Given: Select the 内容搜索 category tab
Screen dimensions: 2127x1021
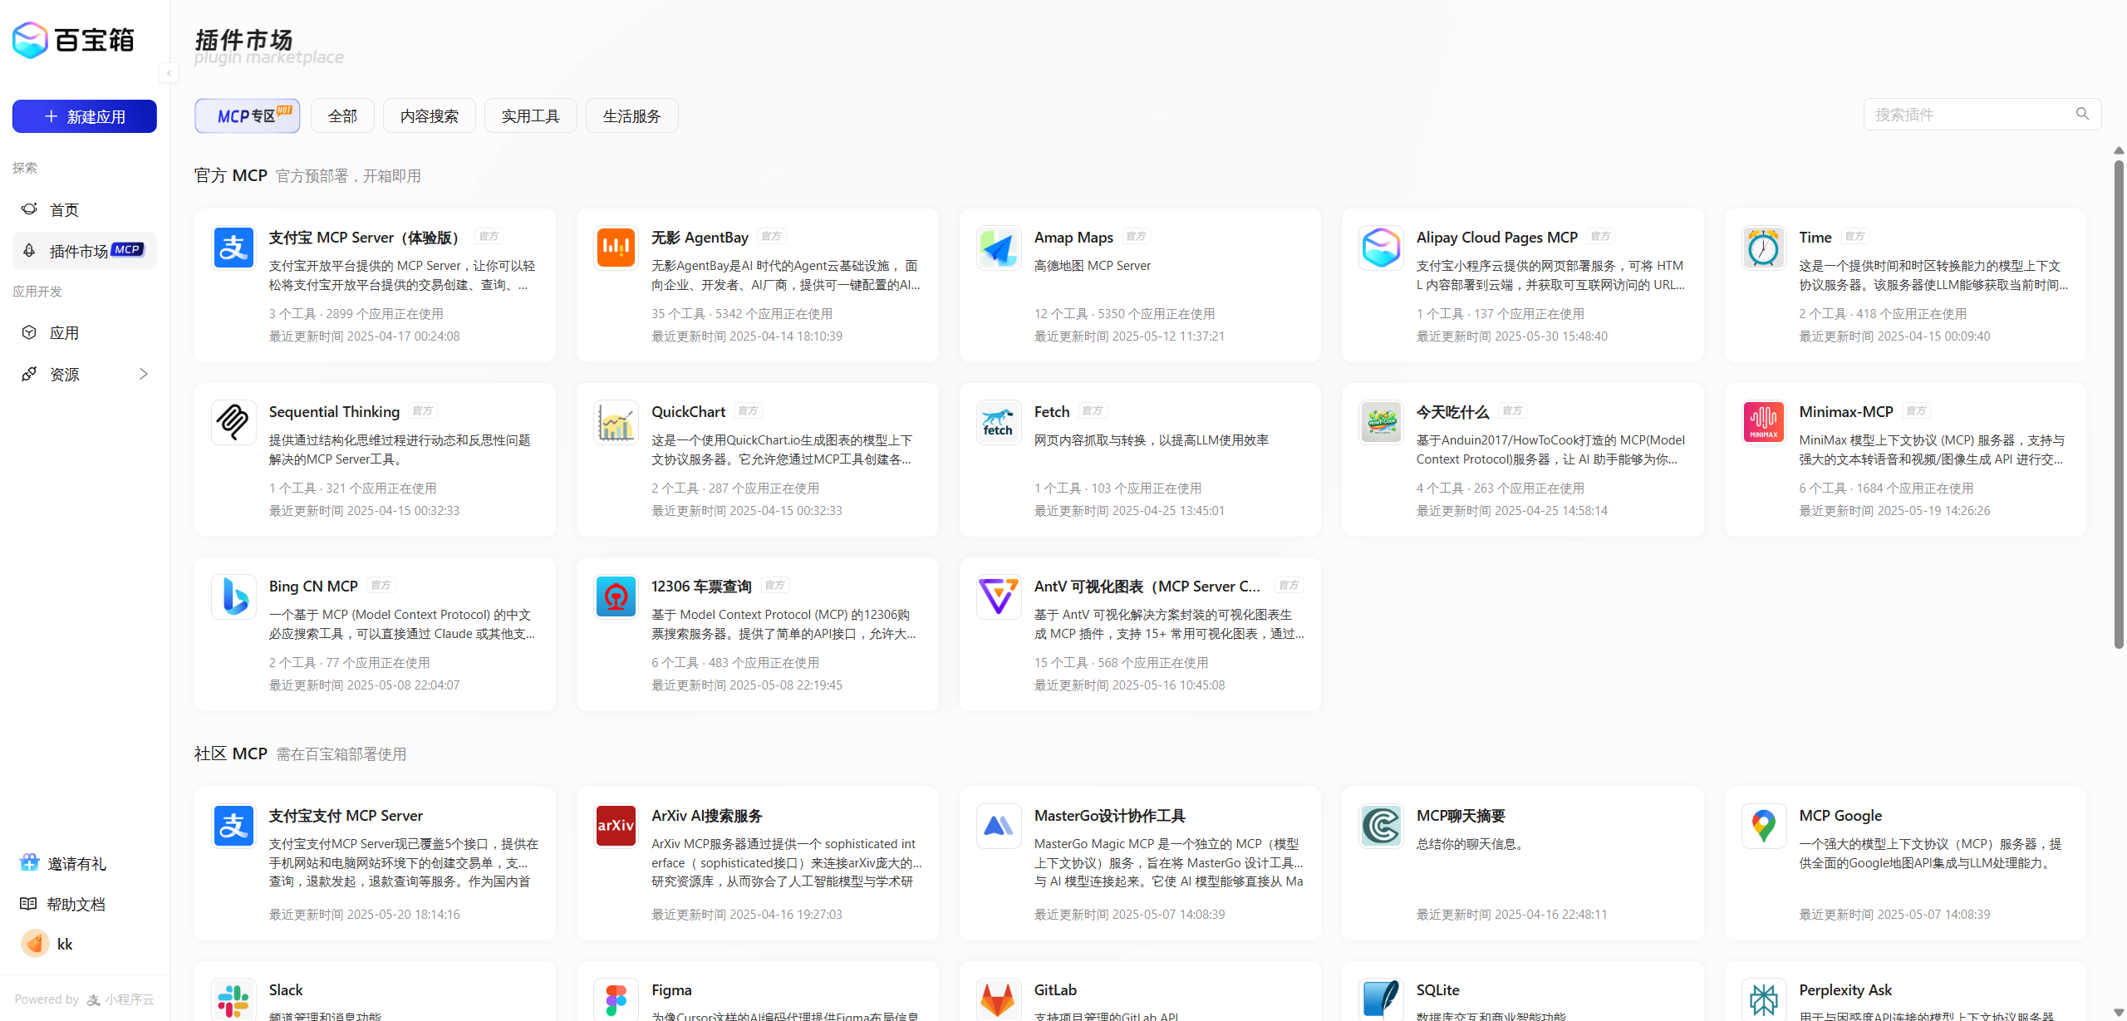Looking at the screenshot, I should (429, 115).
